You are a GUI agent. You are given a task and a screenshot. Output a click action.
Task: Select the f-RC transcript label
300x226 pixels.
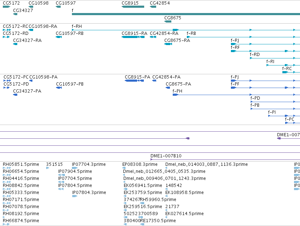(x=287, y=69)
